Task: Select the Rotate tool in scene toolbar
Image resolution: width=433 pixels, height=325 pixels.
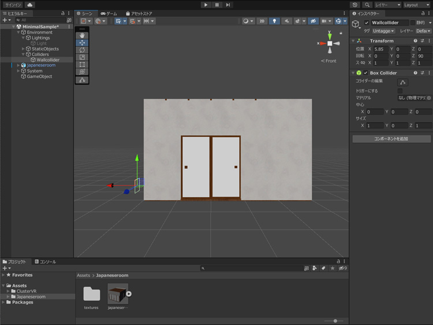Action: 82,50
